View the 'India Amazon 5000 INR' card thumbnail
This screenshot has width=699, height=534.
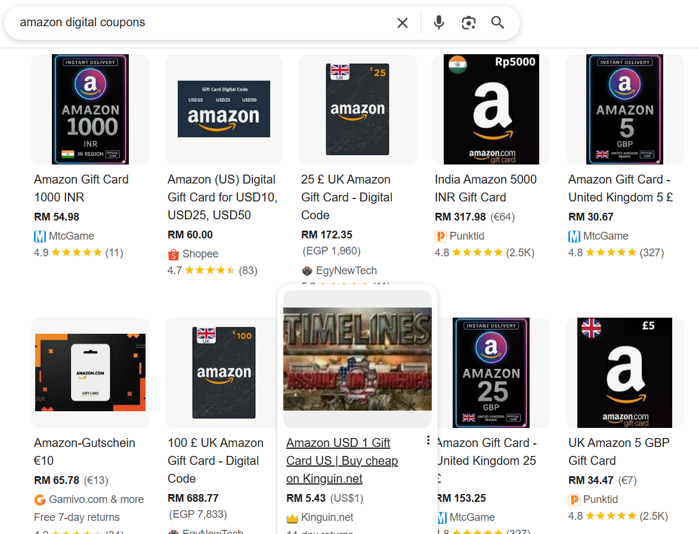pyautogui.click(x=490, y=109)
